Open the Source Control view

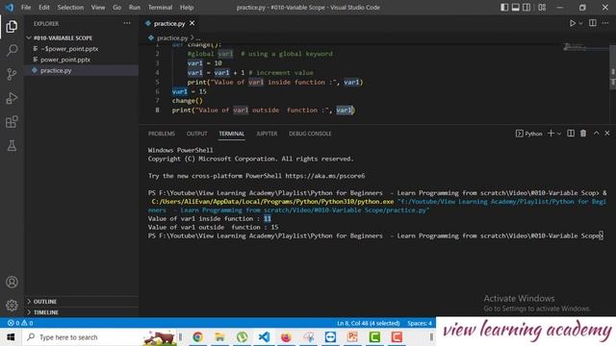click(12, 74)
